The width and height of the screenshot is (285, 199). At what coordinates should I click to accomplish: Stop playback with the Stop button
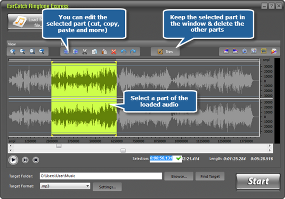[x=35, y=160]
